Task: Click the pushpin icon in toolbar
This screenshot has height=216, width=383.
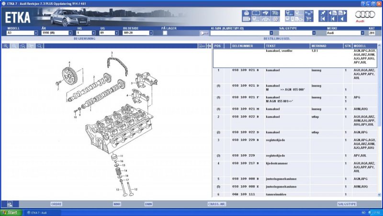Action: [323, 13]
